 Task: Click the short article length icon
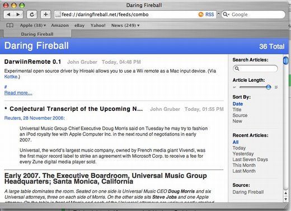[x=234, y=87]
